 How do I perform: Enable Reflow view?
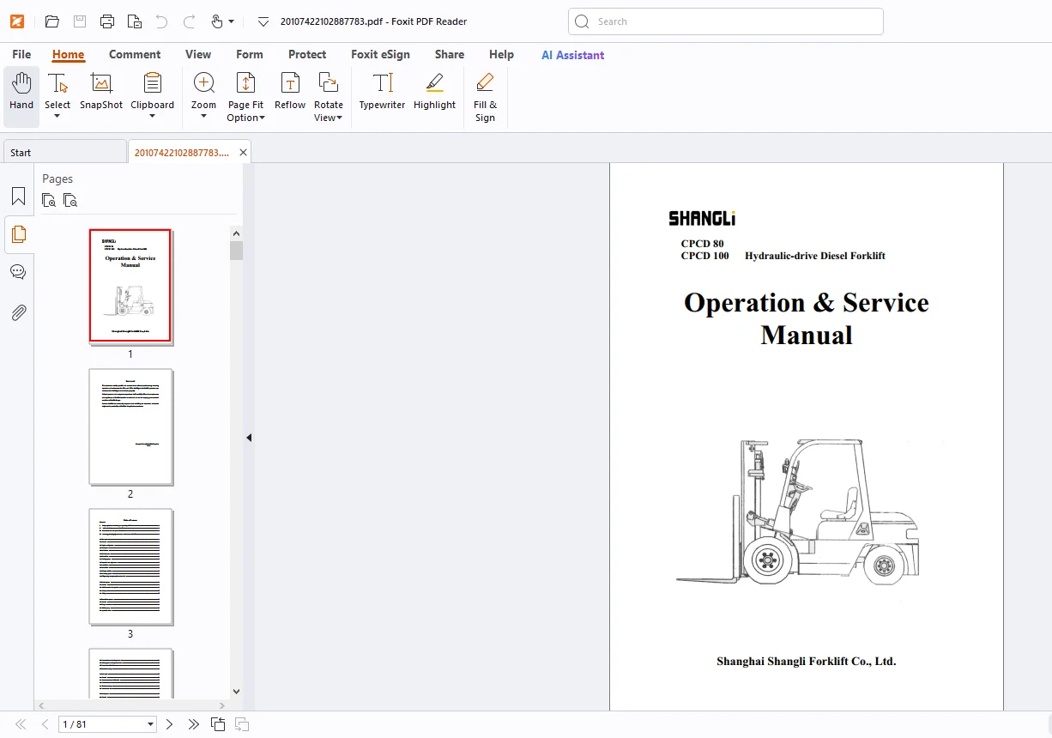click(290, 92)
